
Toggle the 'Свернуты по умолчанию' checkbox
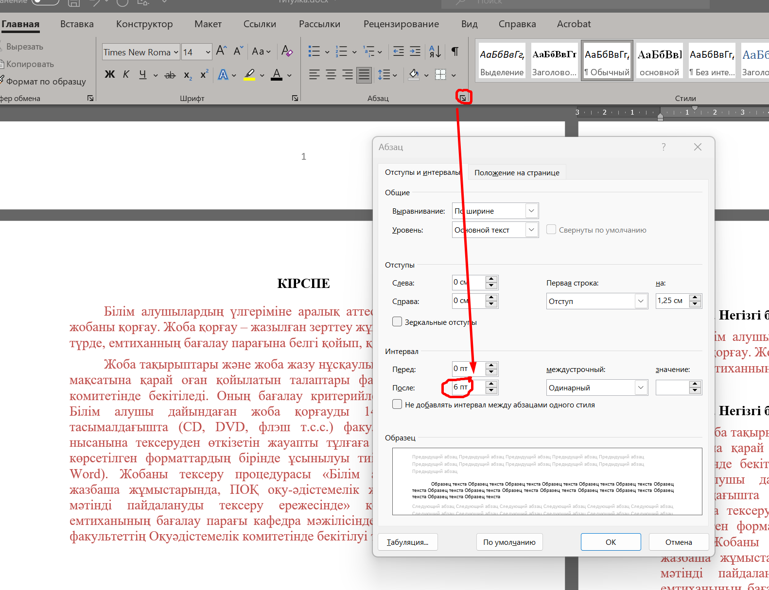pyautogui.click(x=551, y=230)
